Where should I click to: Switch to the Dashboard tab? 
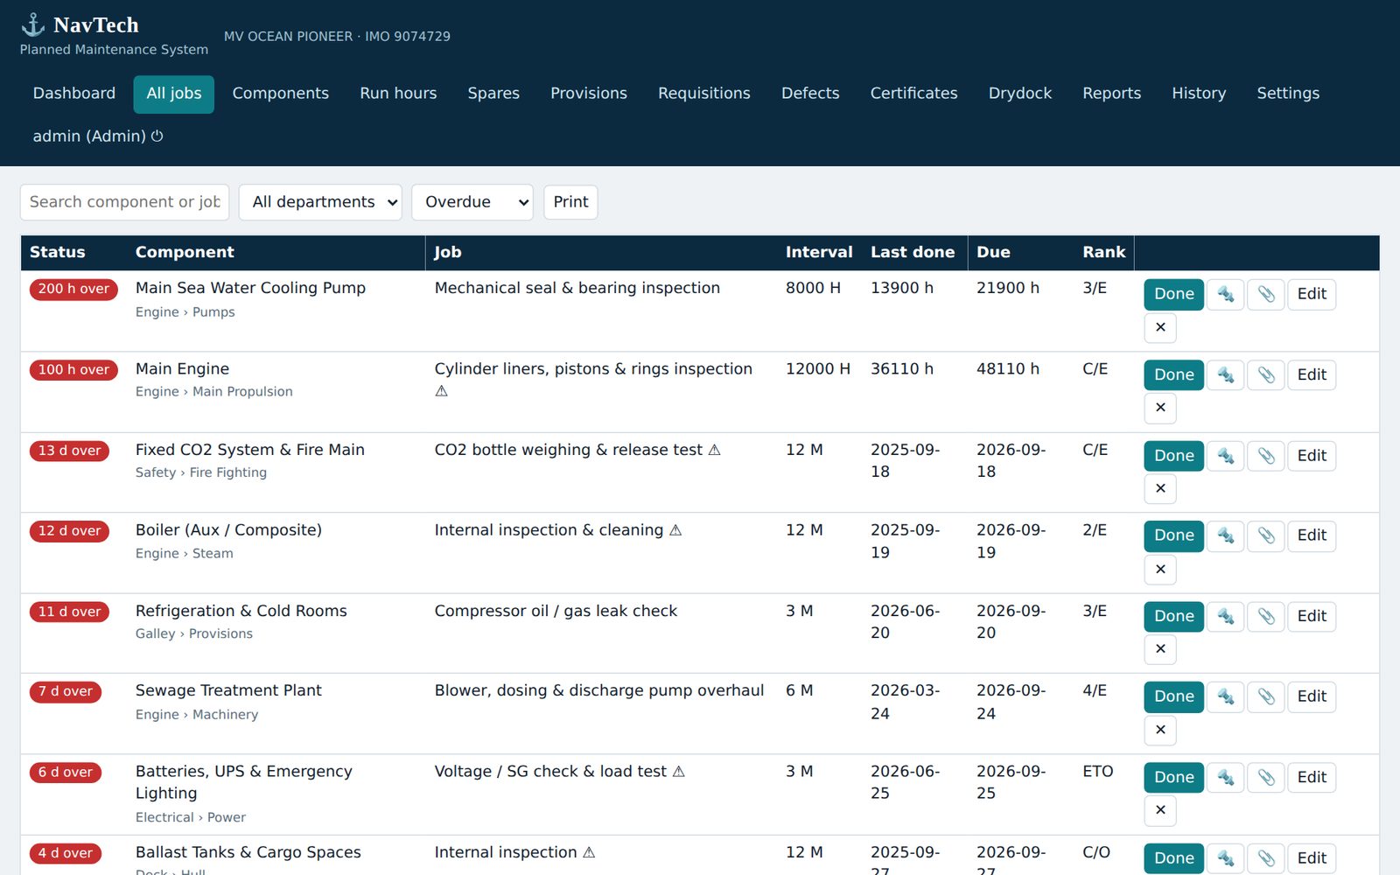(74, 94)
